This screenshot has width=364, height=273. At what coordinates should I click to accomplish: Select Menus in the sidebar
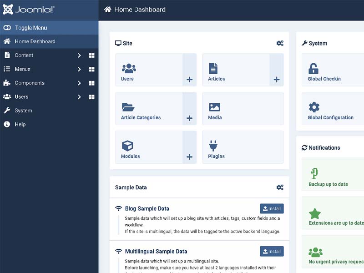(22, 69)
